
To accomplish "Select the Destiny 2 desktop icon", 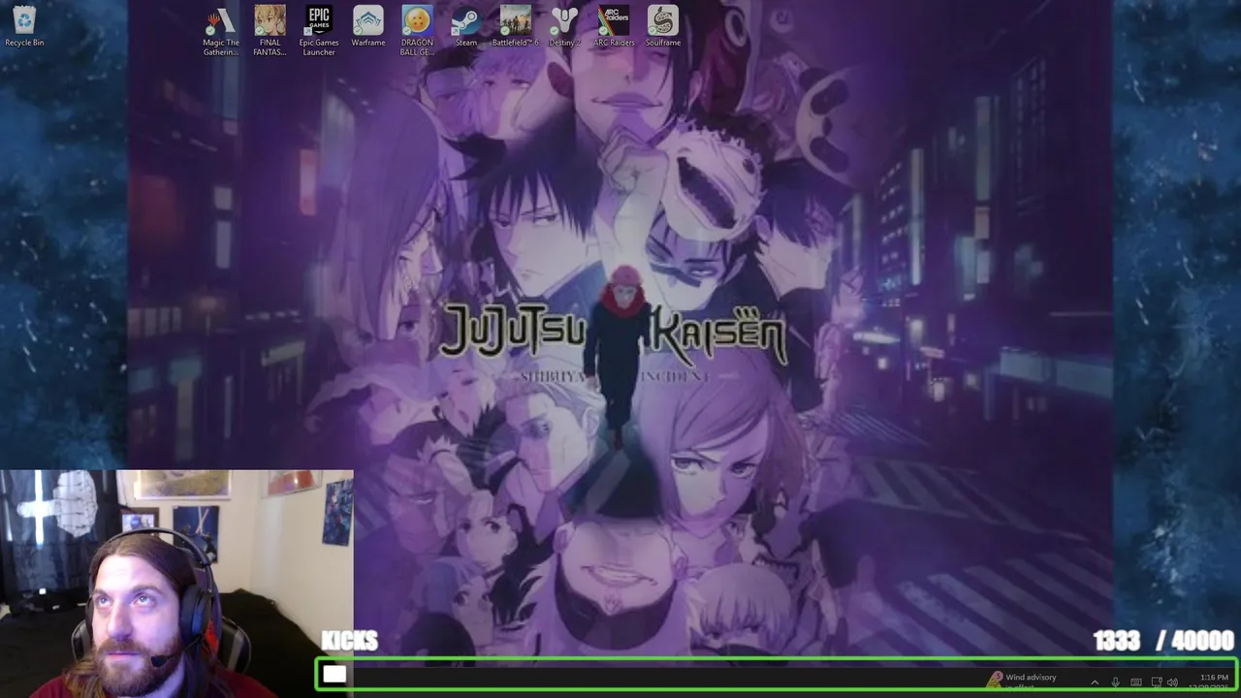I will coord(564,26).
